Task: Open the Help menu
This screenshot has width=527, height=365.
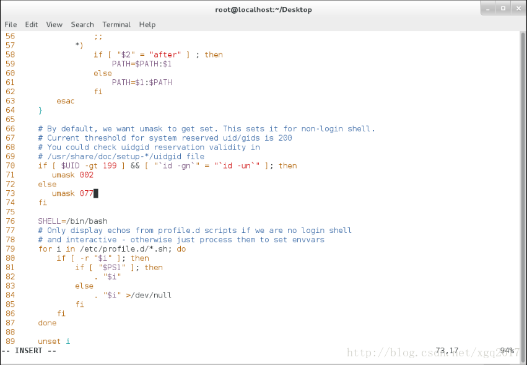Action: [147, 25]
